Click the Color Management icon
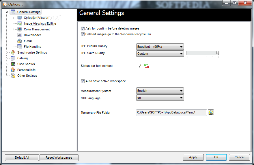The image size is (254, 165). [x=20, y=29]
